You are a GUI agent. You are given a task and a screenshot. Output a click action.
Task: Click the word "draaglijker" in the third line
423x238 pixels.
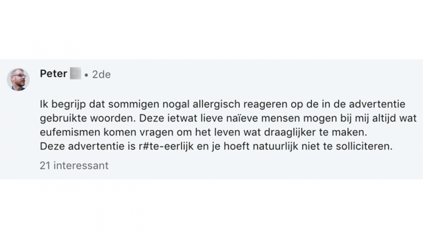click(290, 132)
